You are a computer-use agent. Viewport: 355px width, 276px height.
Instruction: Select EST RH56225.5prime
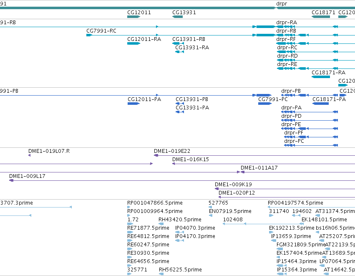[161, 274]
